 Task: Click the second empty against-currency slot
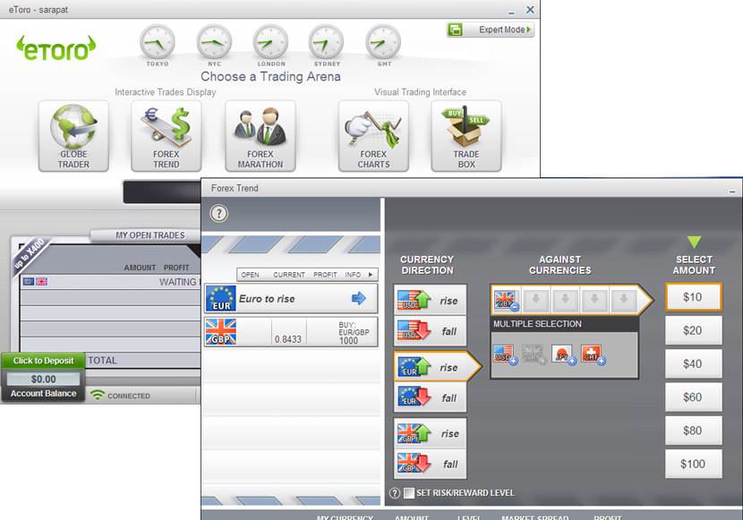click(565, 299)
